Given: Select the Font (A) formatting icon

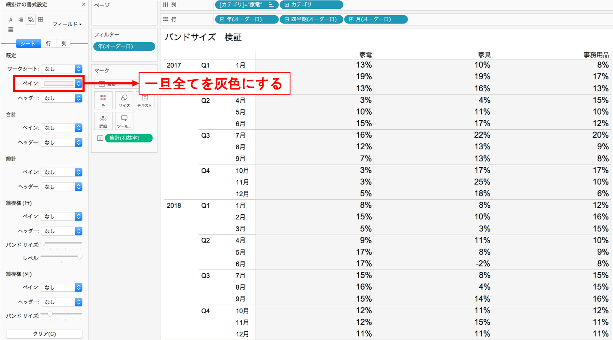Looking at the screenshot, I should [11, 20].
